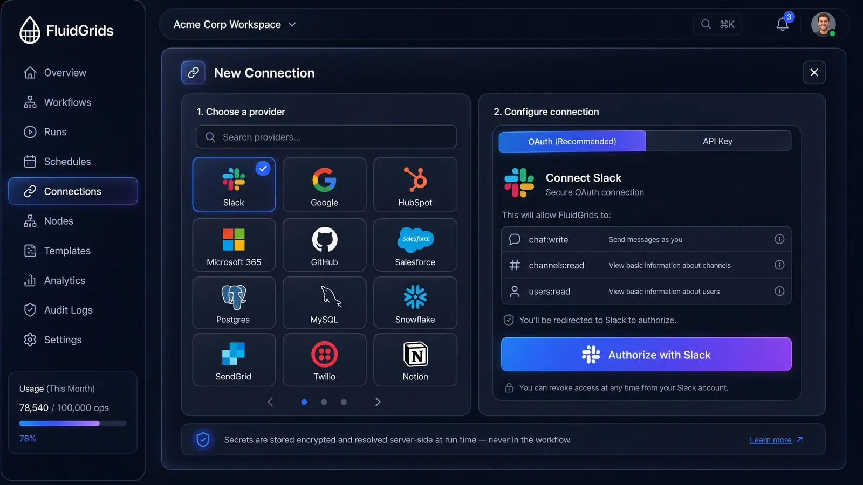The width and height of the screenshot is (863, 485).
Task: Show info for channels:read scope
Action: [x=779, y=265]
